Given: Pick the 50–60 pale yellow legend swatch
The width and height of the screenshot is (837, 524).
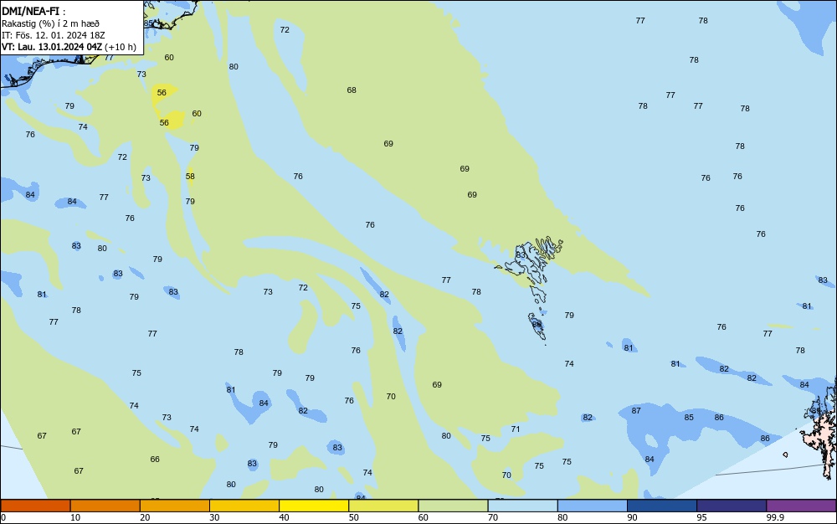Looking at the screenshot, I should pyautogui.click(x=383, y=506).
